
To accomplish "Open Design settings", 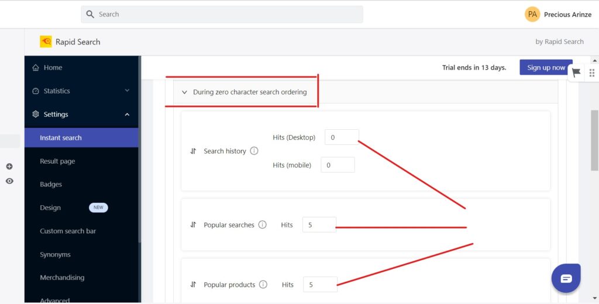I will point(50,208).
